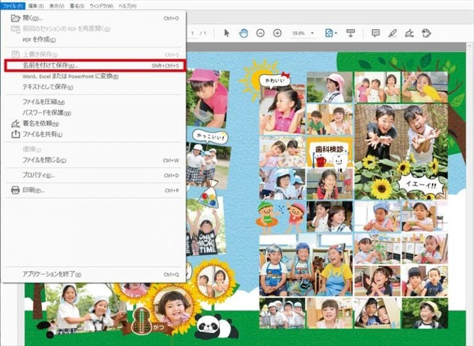This screenshot has width=474, height=346.
Task: Select テキストとして保存 menu entry
Action: click(94, 87)
